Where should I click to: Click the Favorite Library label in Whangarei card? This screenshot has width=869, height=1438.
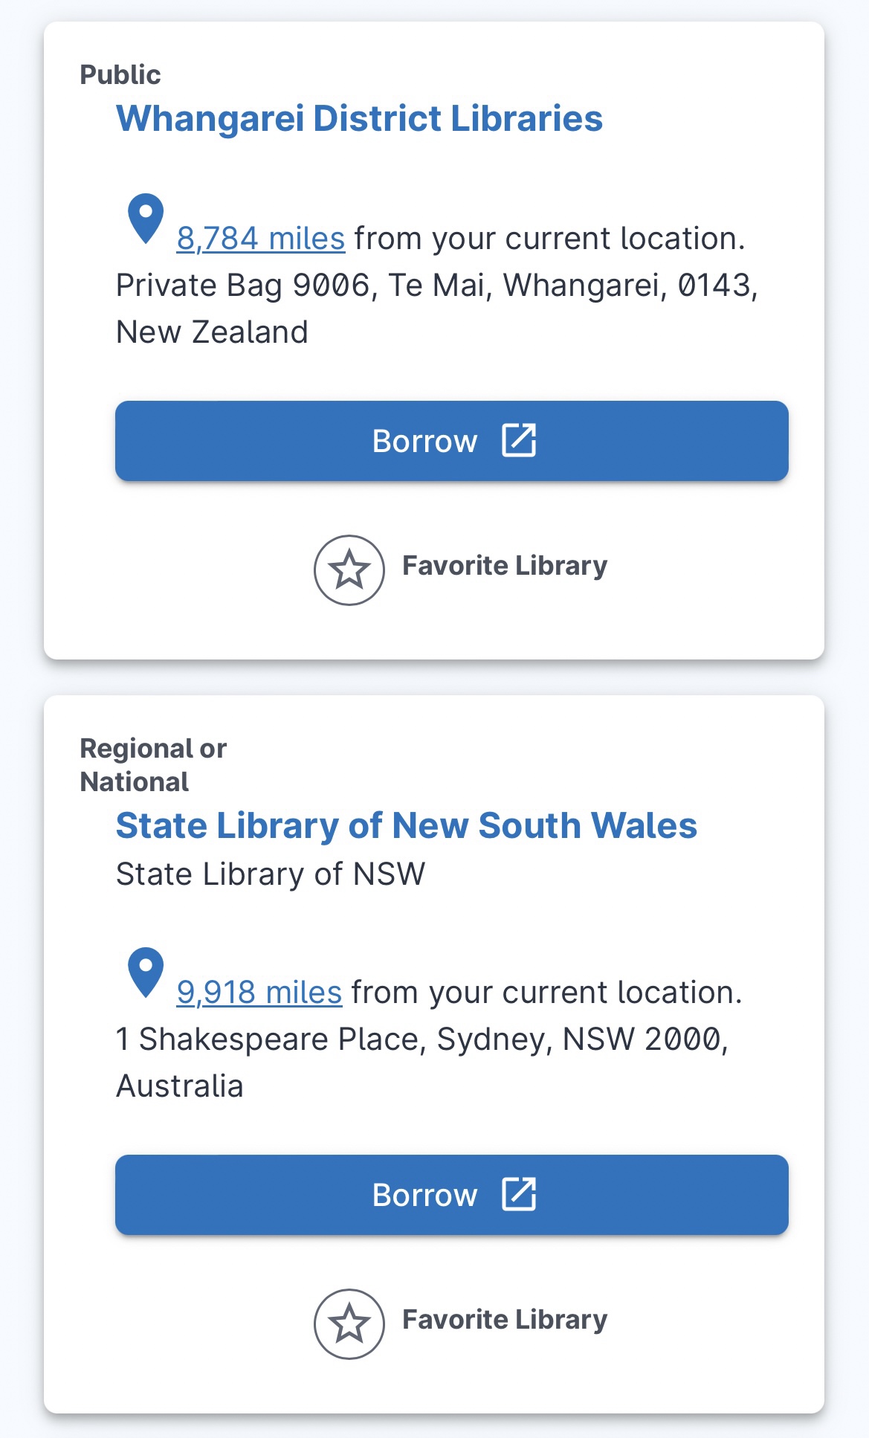504,566
